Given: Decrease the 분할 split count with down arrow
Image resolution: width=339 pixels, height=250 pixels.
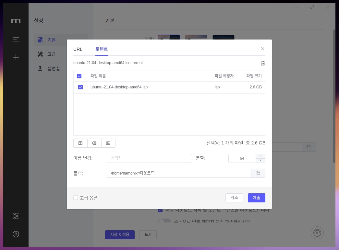Looking at the screenshot, I should click(260, 160).
